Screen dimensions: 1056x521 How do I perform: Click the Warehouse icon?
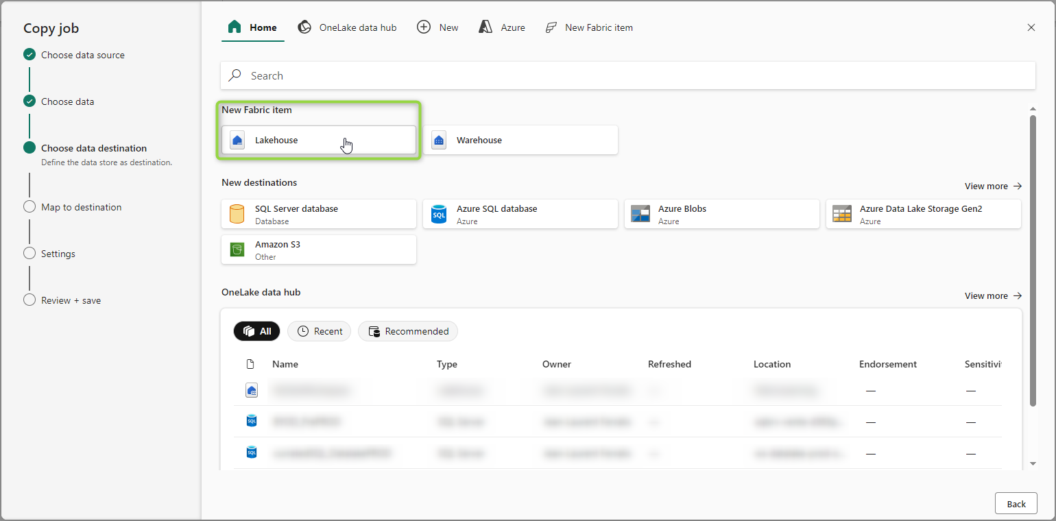coord(439,140)
